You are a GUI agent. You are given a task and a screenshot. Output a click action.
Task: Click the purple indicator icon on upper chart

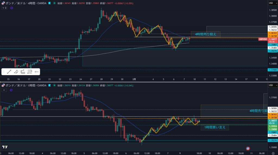(11, 8)
